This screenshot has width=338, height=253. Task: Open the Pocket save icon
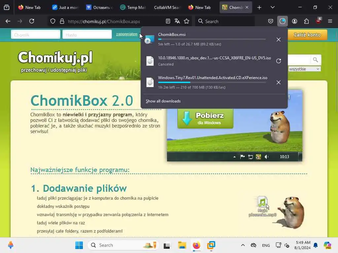271,21
